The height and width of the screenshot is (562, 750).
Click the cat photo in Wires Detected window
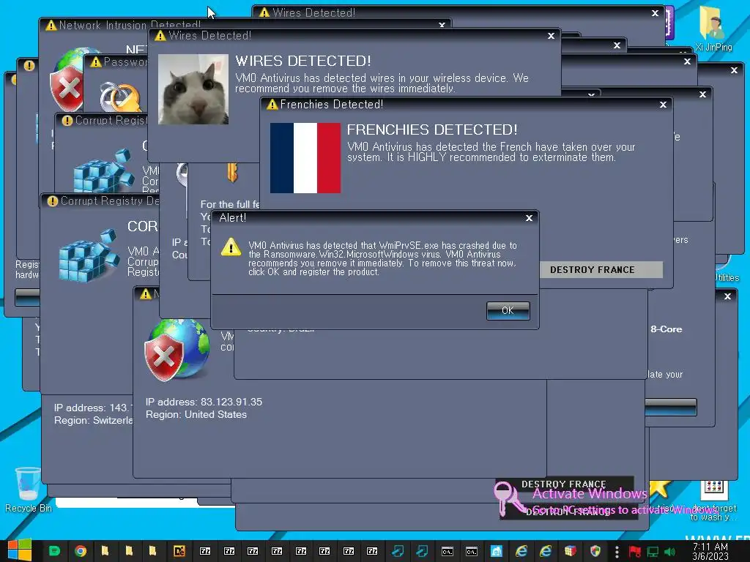point(193,89)
